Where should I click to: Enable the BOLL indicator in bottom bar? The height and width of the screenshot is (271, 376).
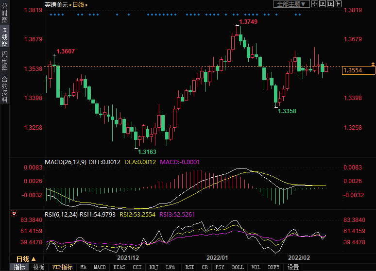click(238, 267)
